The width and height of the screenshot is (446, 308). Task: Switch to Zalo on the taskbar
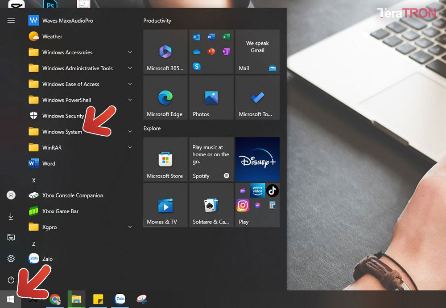pos(120,299)
